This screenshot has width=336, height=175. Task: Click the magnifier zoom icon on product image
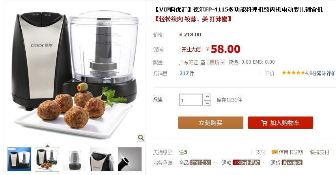tap(141, 137)
